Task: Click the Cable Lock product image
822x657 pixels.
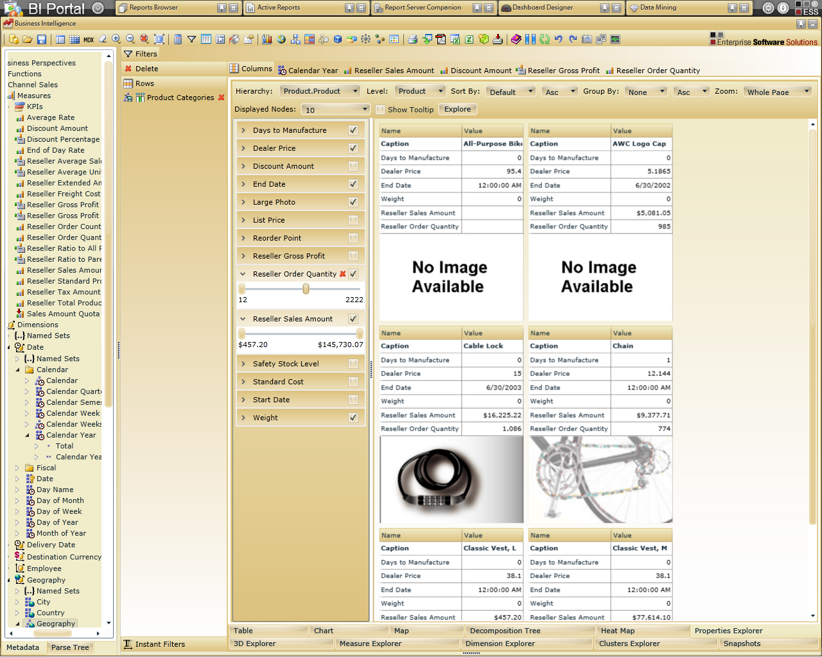Action: coord(451,479)
